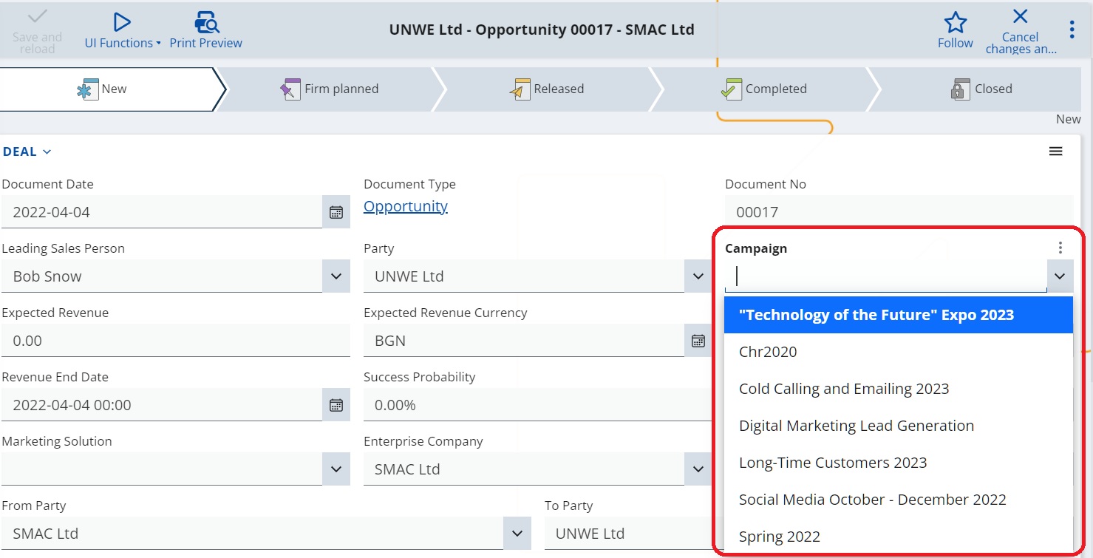This screenshot has width=1093, height=558.
Task: Expand the Marketing Solution dropdown
Action: coord(336,469)
